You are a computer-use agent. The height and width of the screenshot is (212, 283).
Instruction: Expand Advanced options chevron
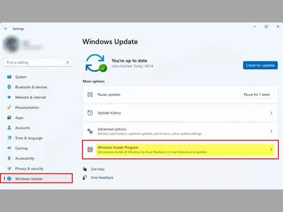[x=271, y=131]
